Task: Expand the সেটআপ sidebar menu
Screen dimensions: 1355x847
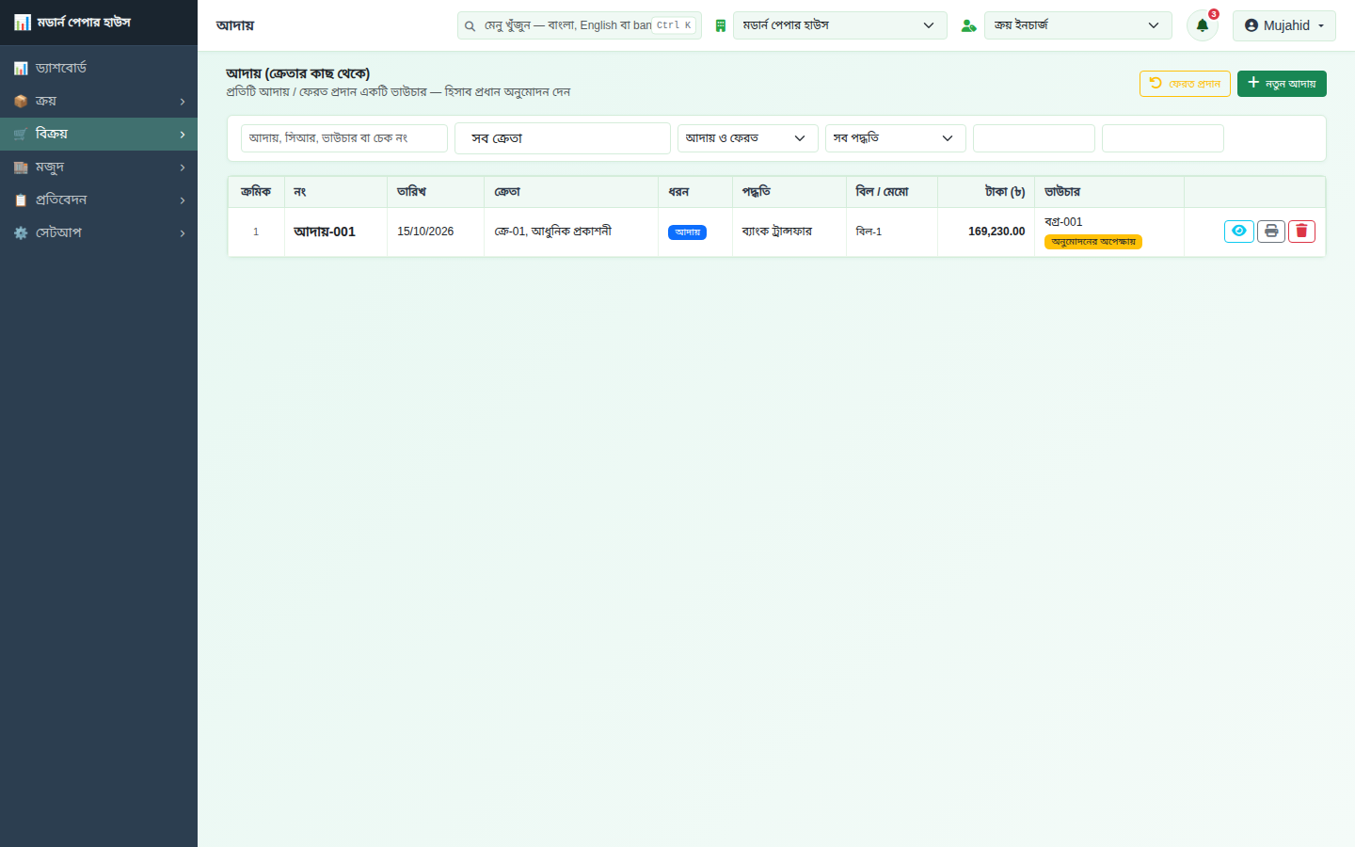Action: coord(99,232)
